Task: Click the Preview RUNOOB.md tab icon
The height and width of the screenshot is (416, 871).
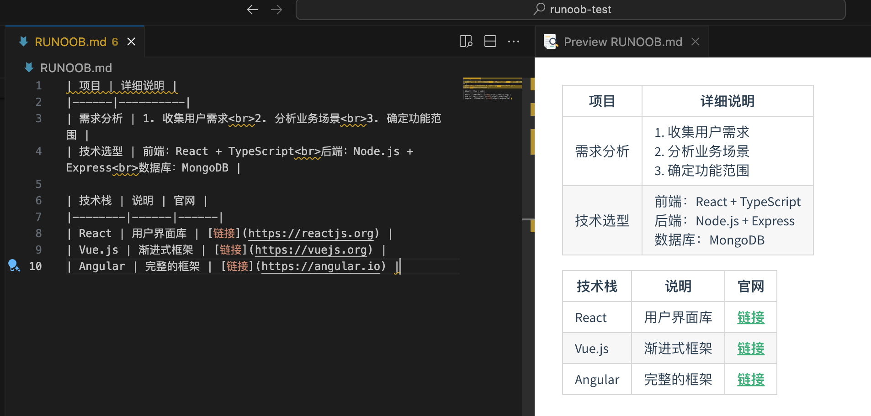Action: tap(550, 42)
